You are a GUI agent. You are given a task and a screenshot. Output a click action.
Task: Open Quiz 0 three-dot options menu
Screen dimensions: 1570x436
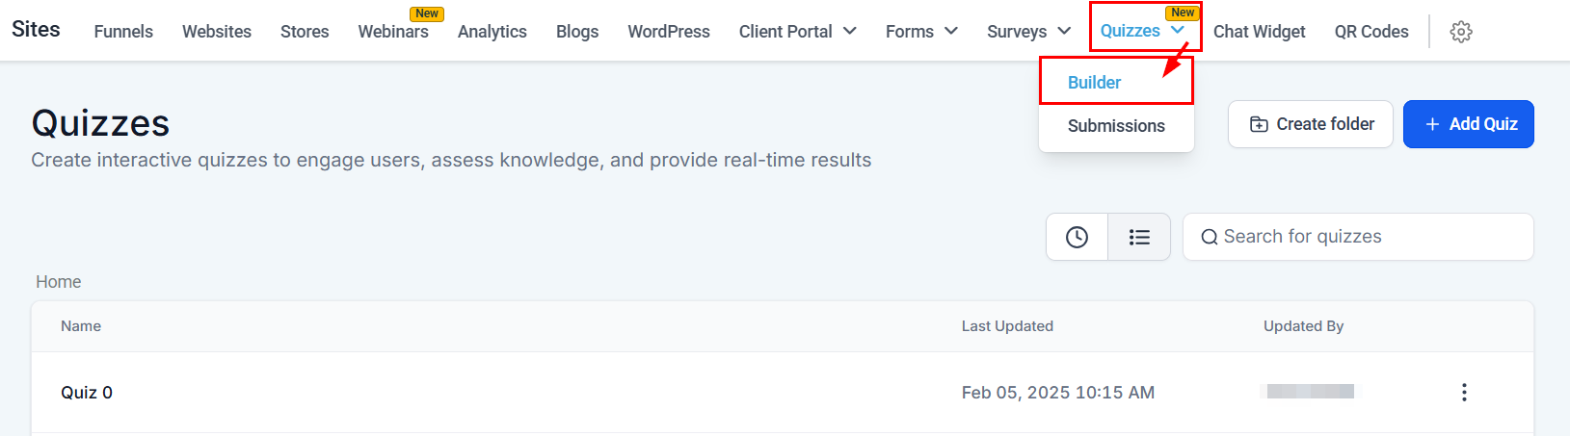pyautogui.click(x=1464, y=392)
